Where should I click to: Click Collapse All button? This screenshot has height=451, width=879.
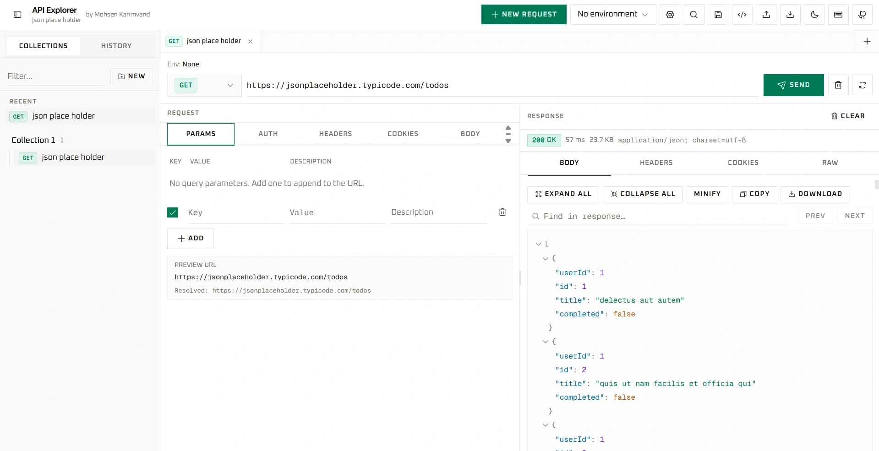(x=643, y=194)
